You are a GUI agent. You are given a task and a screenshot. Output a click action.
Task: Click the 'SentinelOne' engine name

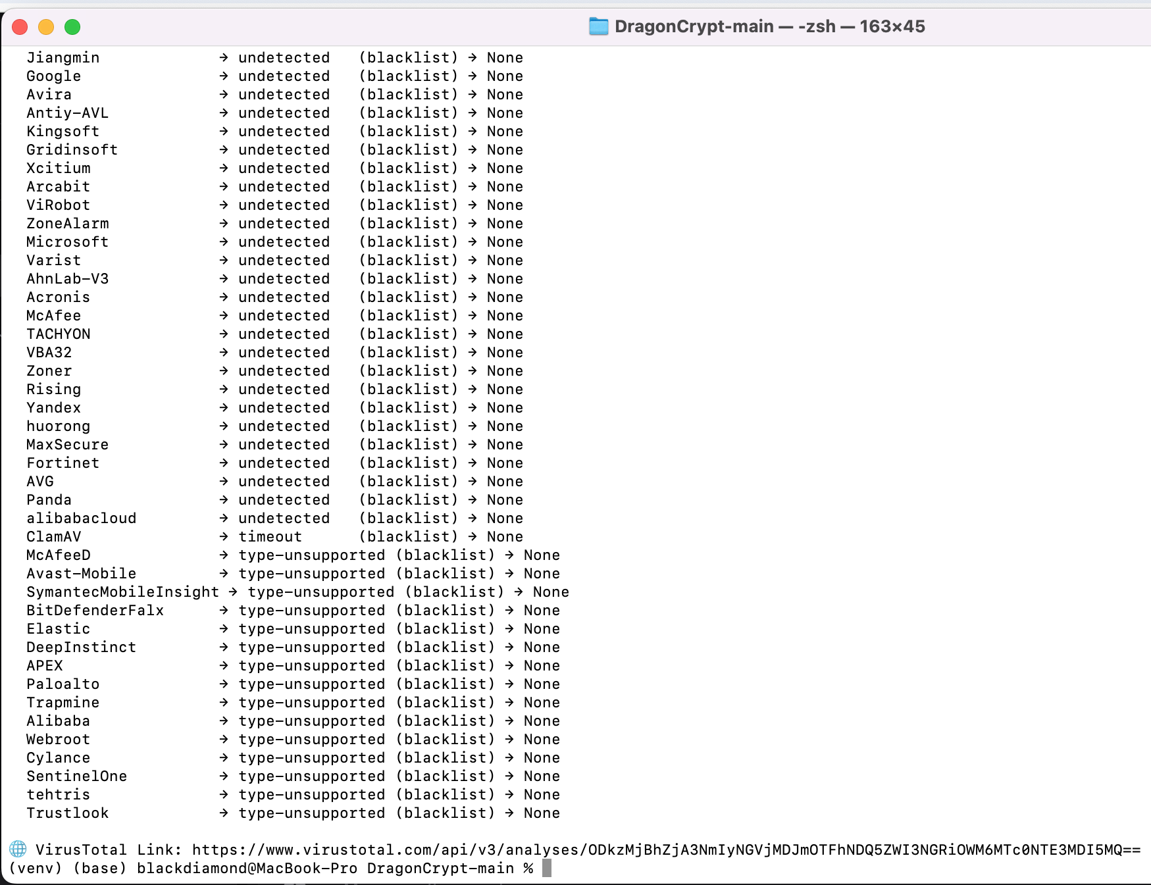(77, 776)
